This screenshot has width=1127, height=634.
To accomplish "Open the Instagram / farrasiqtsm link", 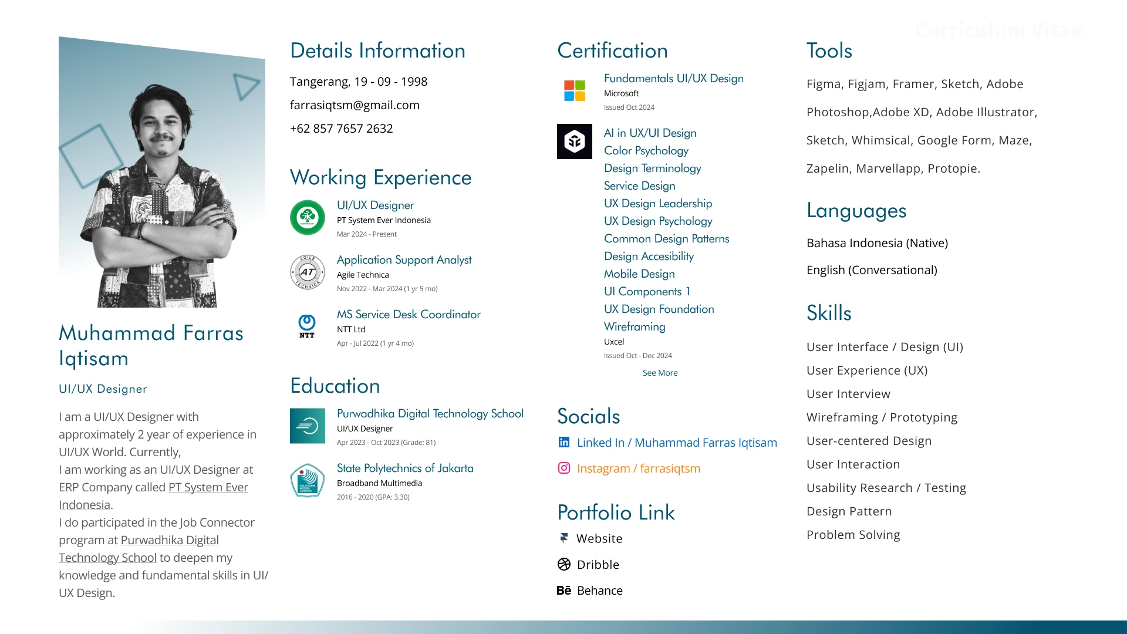I will coord(638,468).
